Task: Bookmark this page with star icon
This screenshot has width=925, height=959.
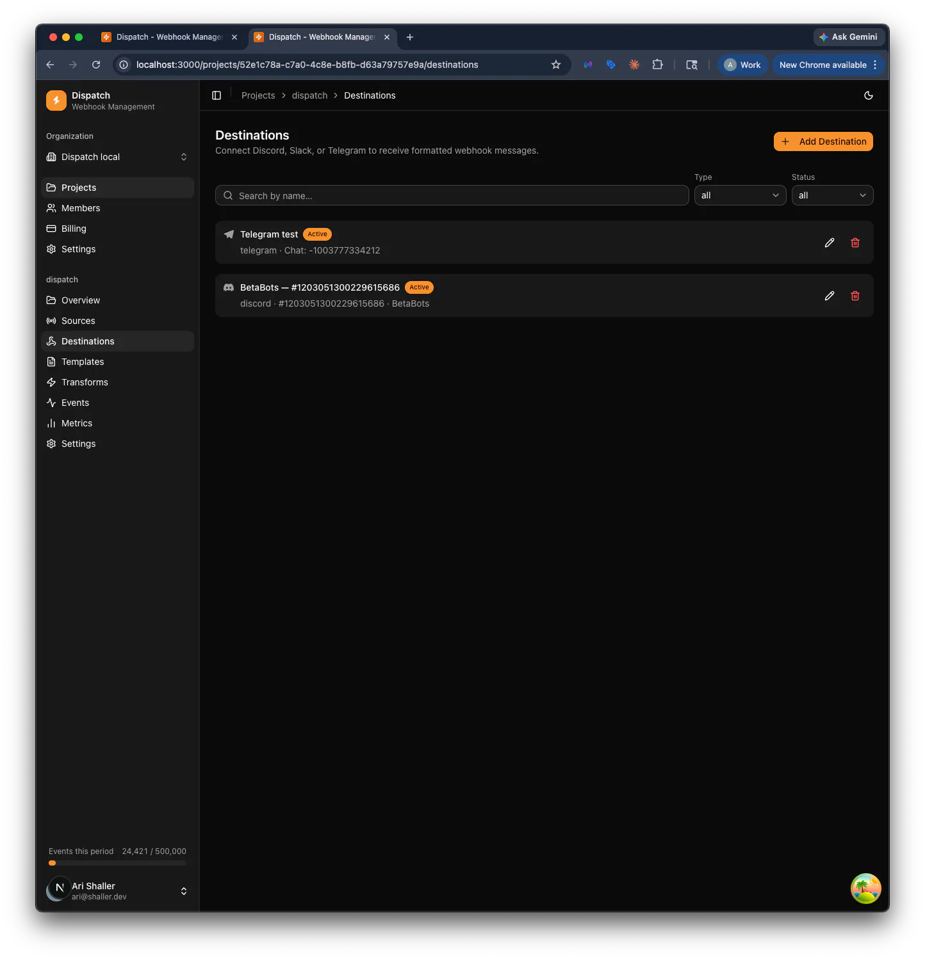Action: tap(556, 65)
